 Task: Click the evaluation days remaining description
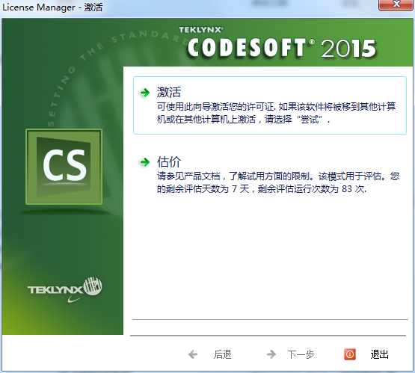tap(278, 182)
